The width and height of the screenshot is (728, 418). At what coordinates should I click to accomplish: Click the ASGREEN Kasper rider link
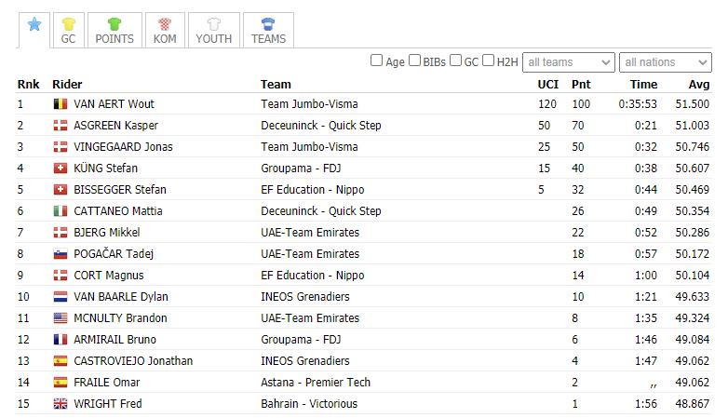[116, 126]
